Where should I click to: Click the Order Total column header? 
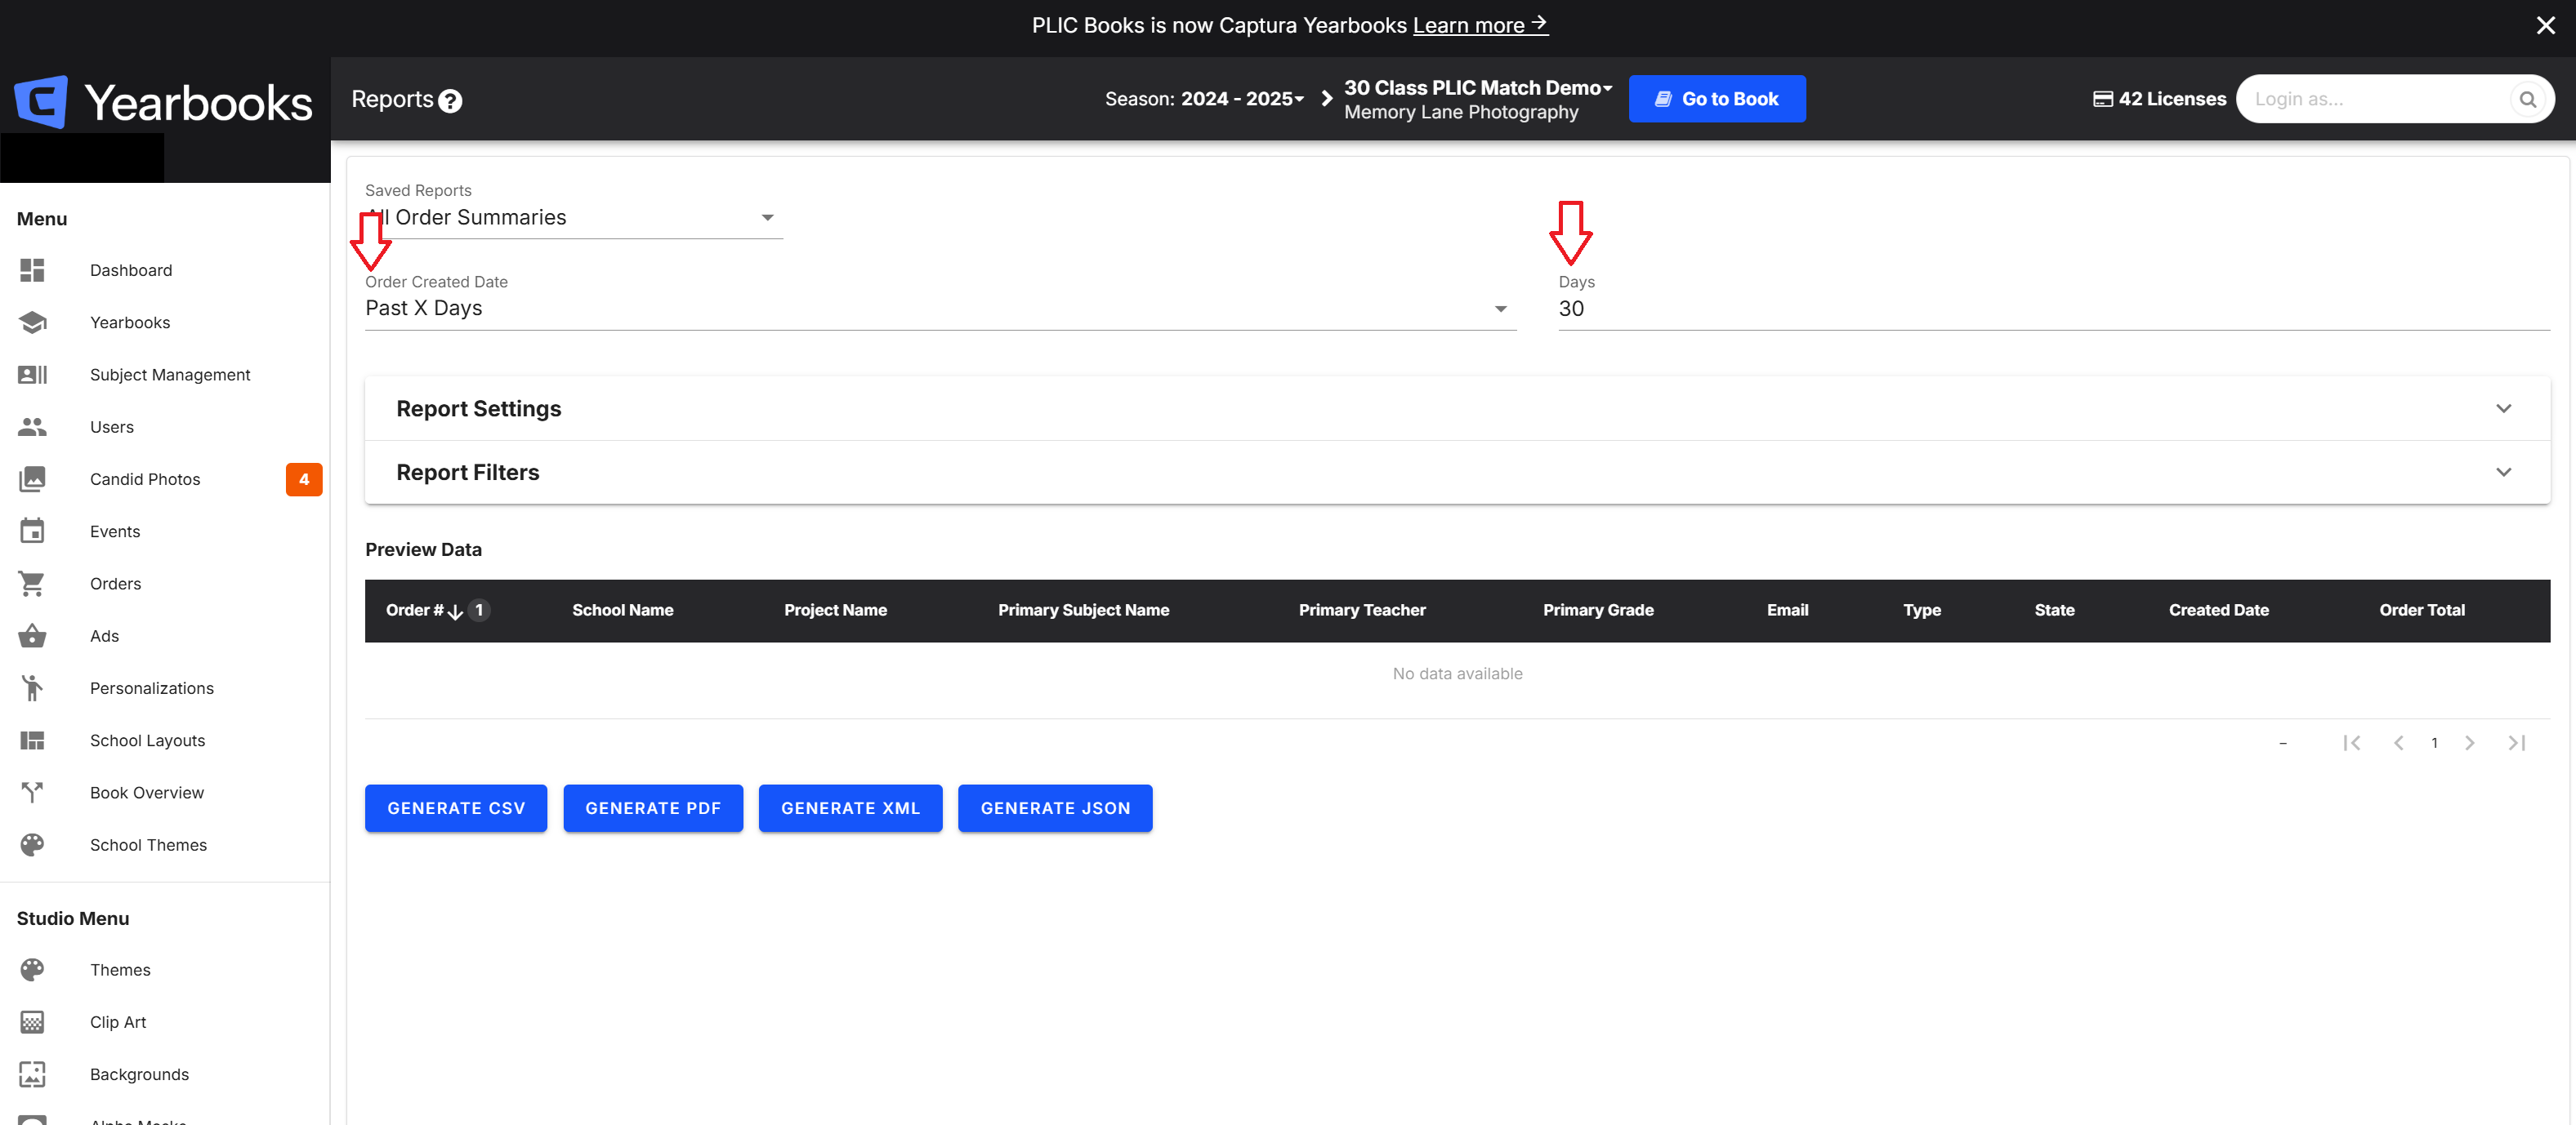click(x=2422, y=611)
